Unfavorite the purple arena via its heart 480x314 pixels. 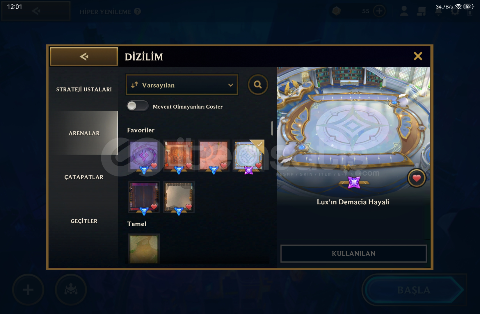[x=154, y=165]
